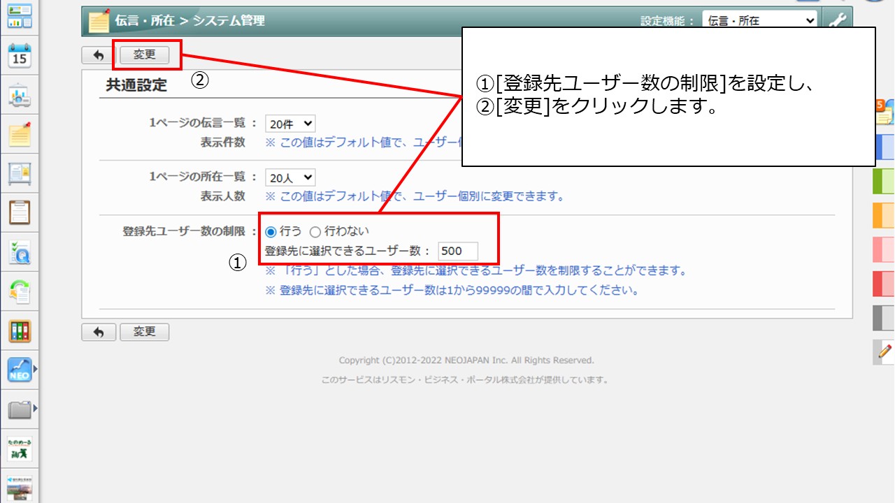Open the 20件 messages-per-page dropdown
The image size is (895, 503).
click(x=290, y=124)
